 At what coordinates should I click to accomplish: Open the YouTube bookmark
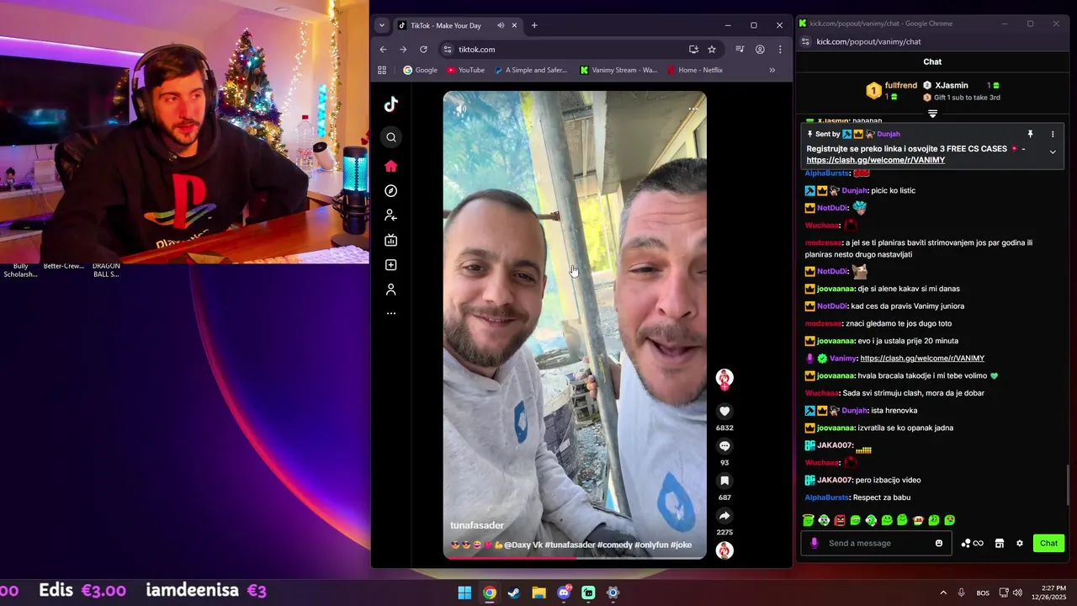pyautogui.click(x=465, y=70)
